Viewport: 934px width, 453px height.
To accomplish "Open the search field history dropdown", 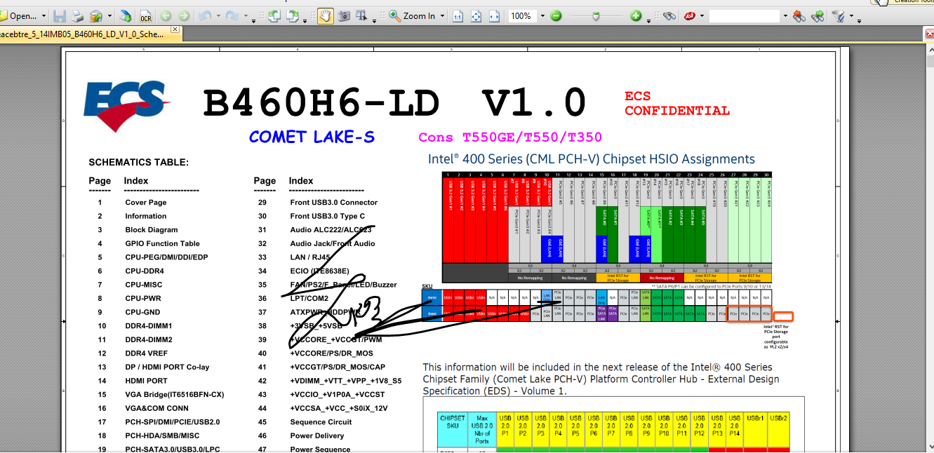I will [785, 16].
